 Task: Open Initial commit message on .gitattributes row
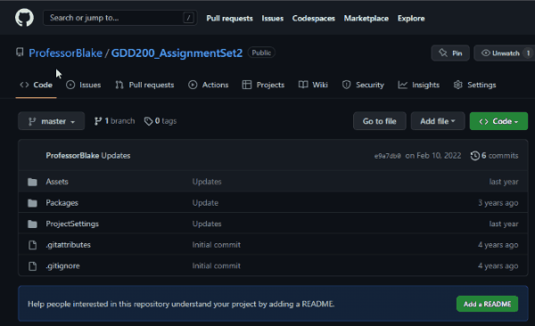pyautogui.click(x=217, y=245)
